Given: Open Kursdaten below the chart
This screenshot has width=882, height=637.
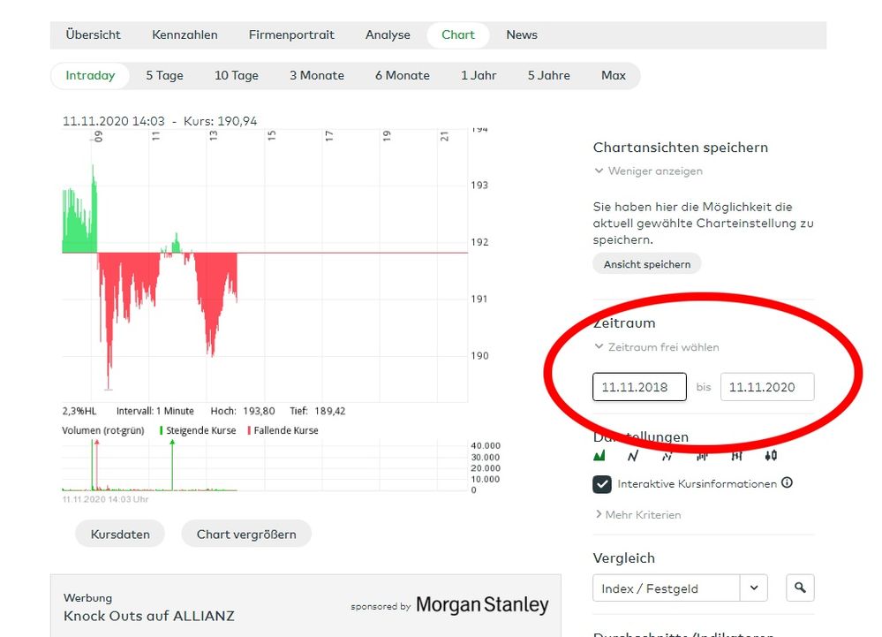Looking at the screenshot, I should (120, 534).
